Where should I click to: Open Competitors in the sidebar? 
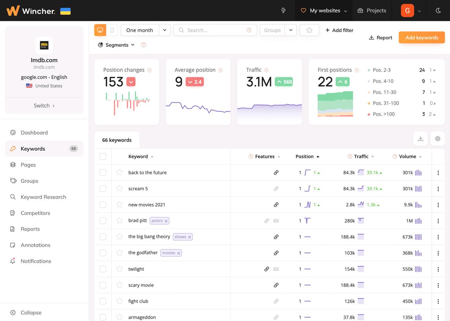(x=35, y=213)
